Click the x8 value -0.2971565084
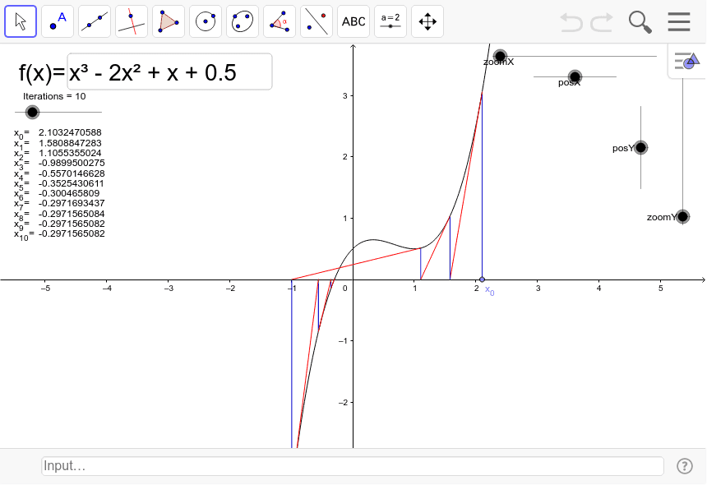707x485 pixels. [72, 214]
